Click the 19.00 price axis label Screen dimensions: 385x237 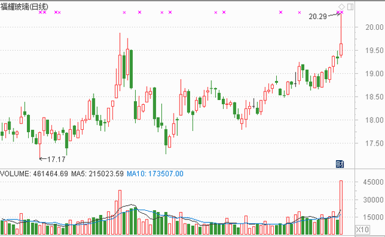pos(374,74)
